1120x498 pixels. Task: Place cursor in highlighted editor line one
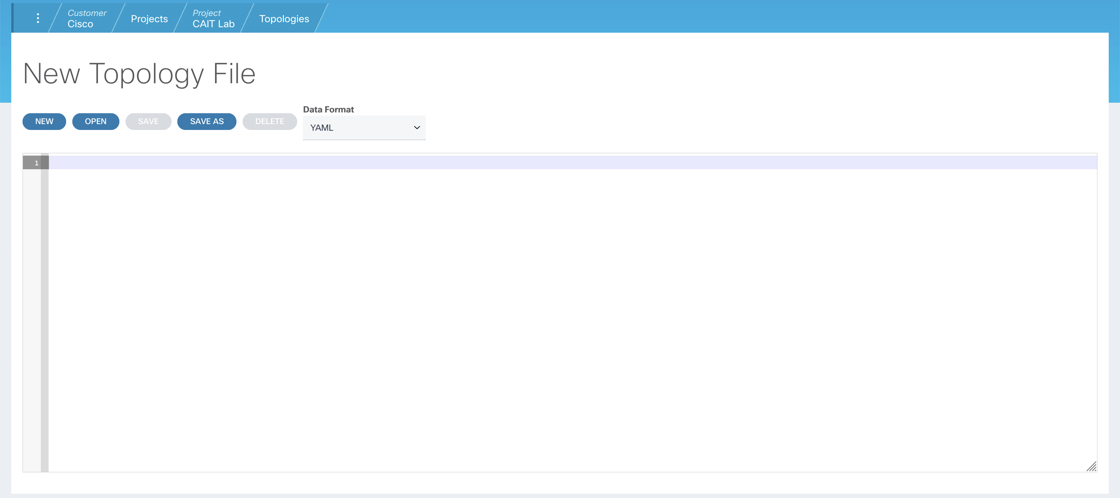pos(565,163)
